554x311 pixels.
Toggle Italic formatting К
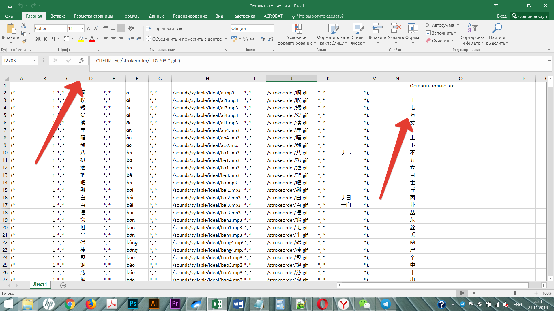pyautogui.click(x=45, y=39)
